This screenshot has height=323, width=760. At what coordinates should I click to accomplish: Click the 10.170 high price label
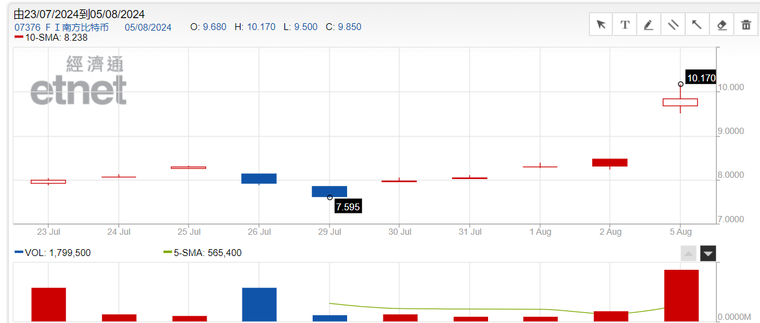(700, 78)
